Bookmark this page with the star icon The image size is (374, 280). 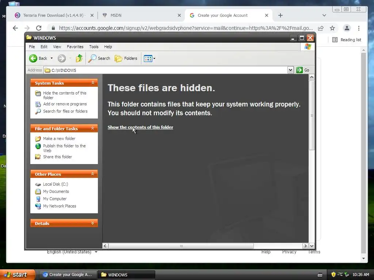click(x=332, y=28)
